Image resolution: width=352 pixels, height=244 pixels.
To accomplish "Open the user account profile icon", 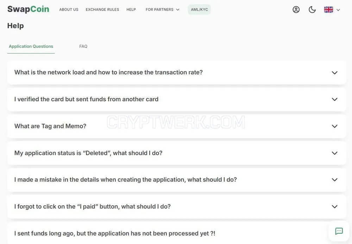I will click(296, 10).
